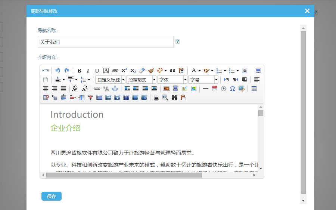Expand the 字号 font size dropdown
This screenshot has height=210, width=336.
coord(216,80)
